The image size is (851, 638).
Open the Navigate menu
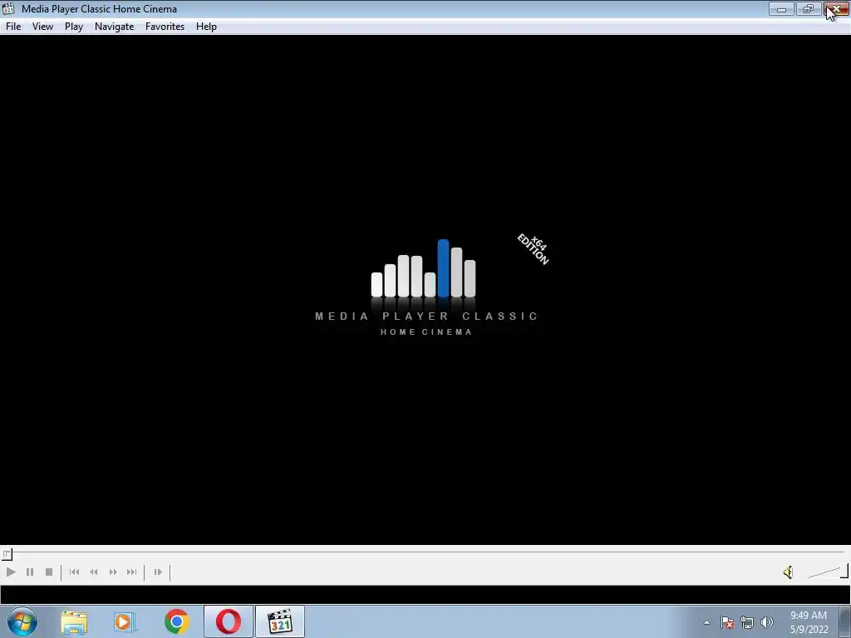[x=114, y=27]
